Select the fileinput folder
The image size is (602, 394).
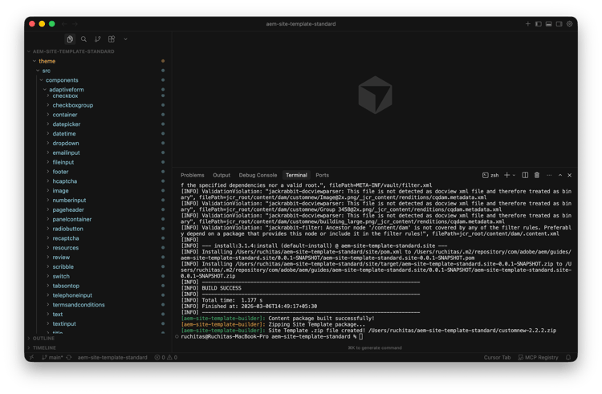(x=98, y=162)
